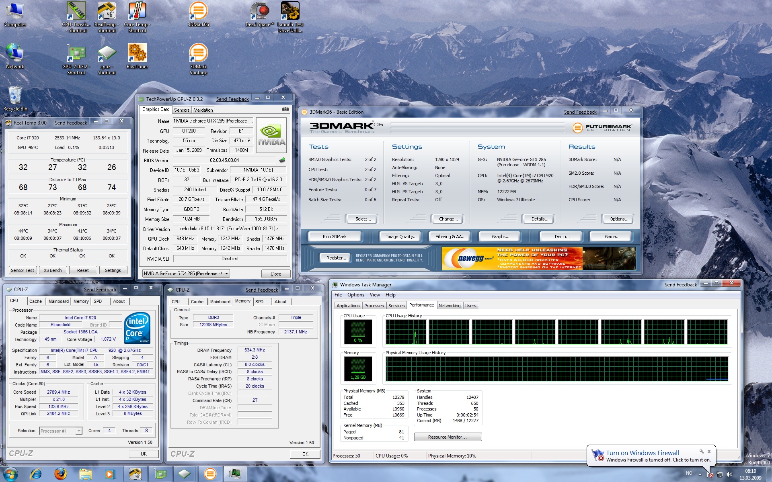Viewport: 772px width, 482px height.
Task: Open Firefox from the taskbar
Action: click(61, 474)
